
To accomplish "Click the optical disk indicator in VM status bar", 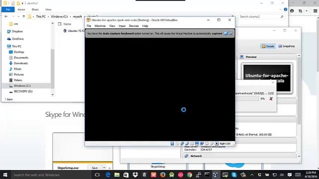I will tap(177, 144).
